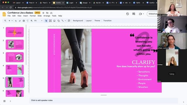Switch to the Laura Gmail browser tab

[18, 3]
